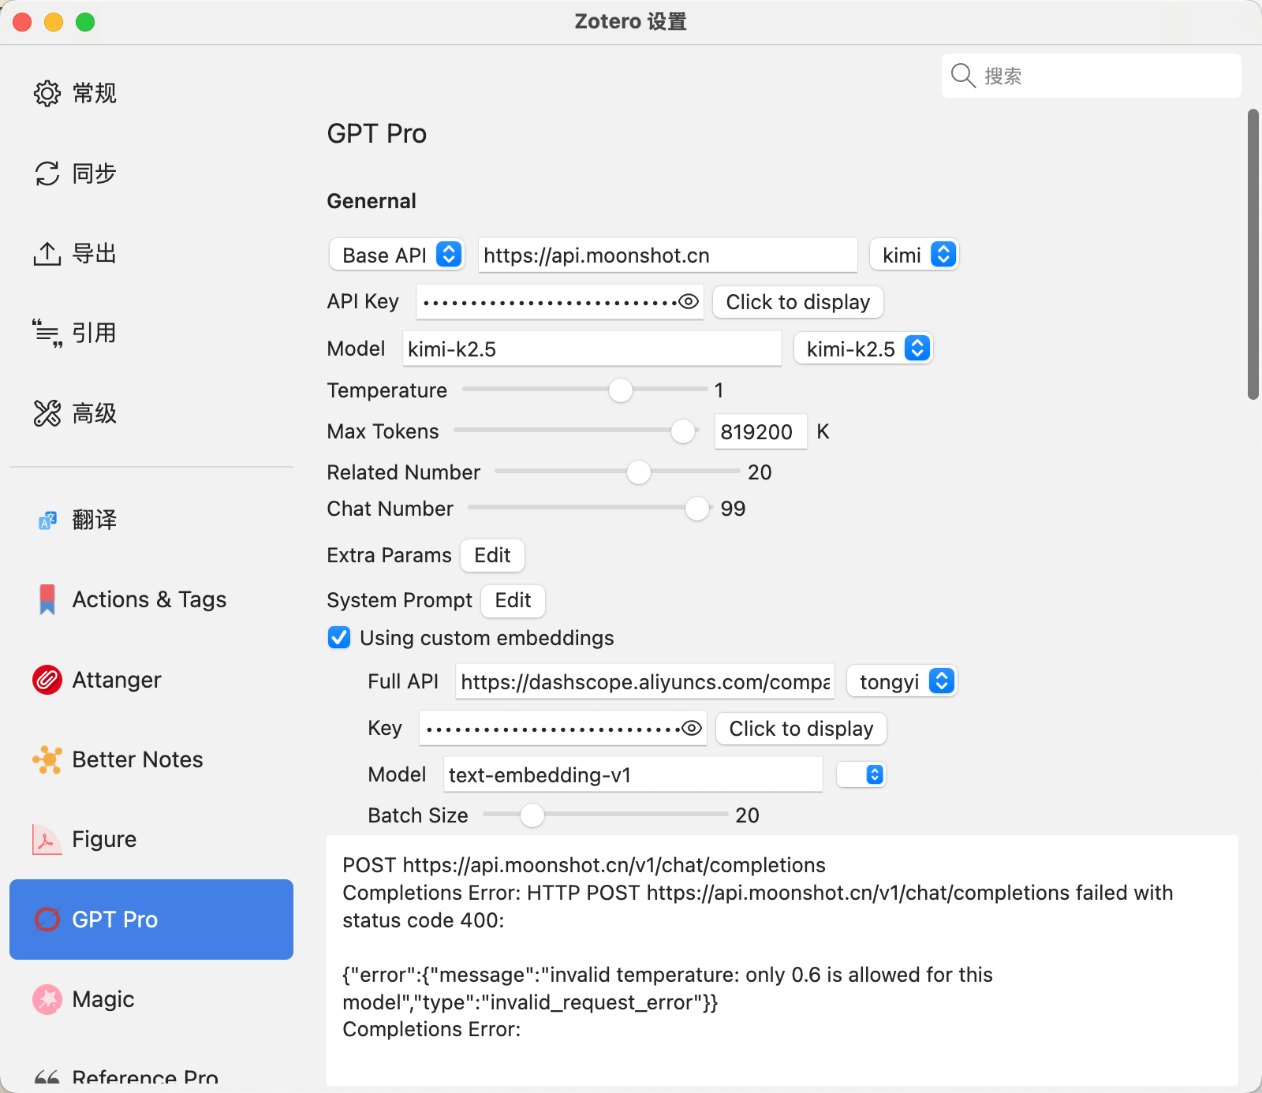The height and width of the screenshot is (1093, 1262).
Task: Open the 导出 export settings pane
Action: click(x=151, y=254)
